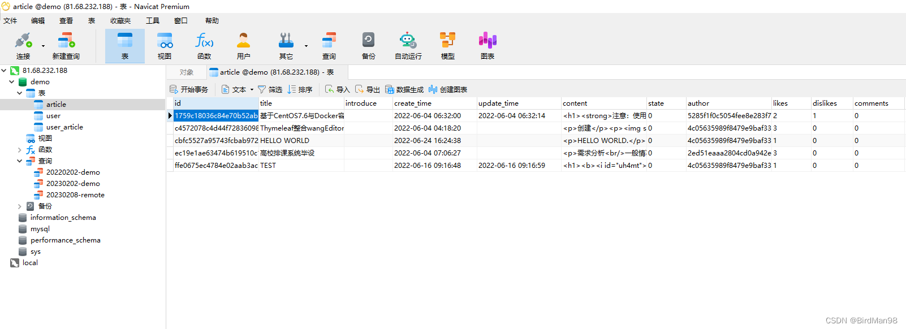Open the 模型 model toolbar icon
The height and width of the screenshot is (329, 906).
click(x=448, y=46)
